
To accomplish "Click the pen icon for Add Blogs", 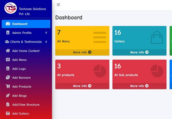I will click(x=8, y=95).
